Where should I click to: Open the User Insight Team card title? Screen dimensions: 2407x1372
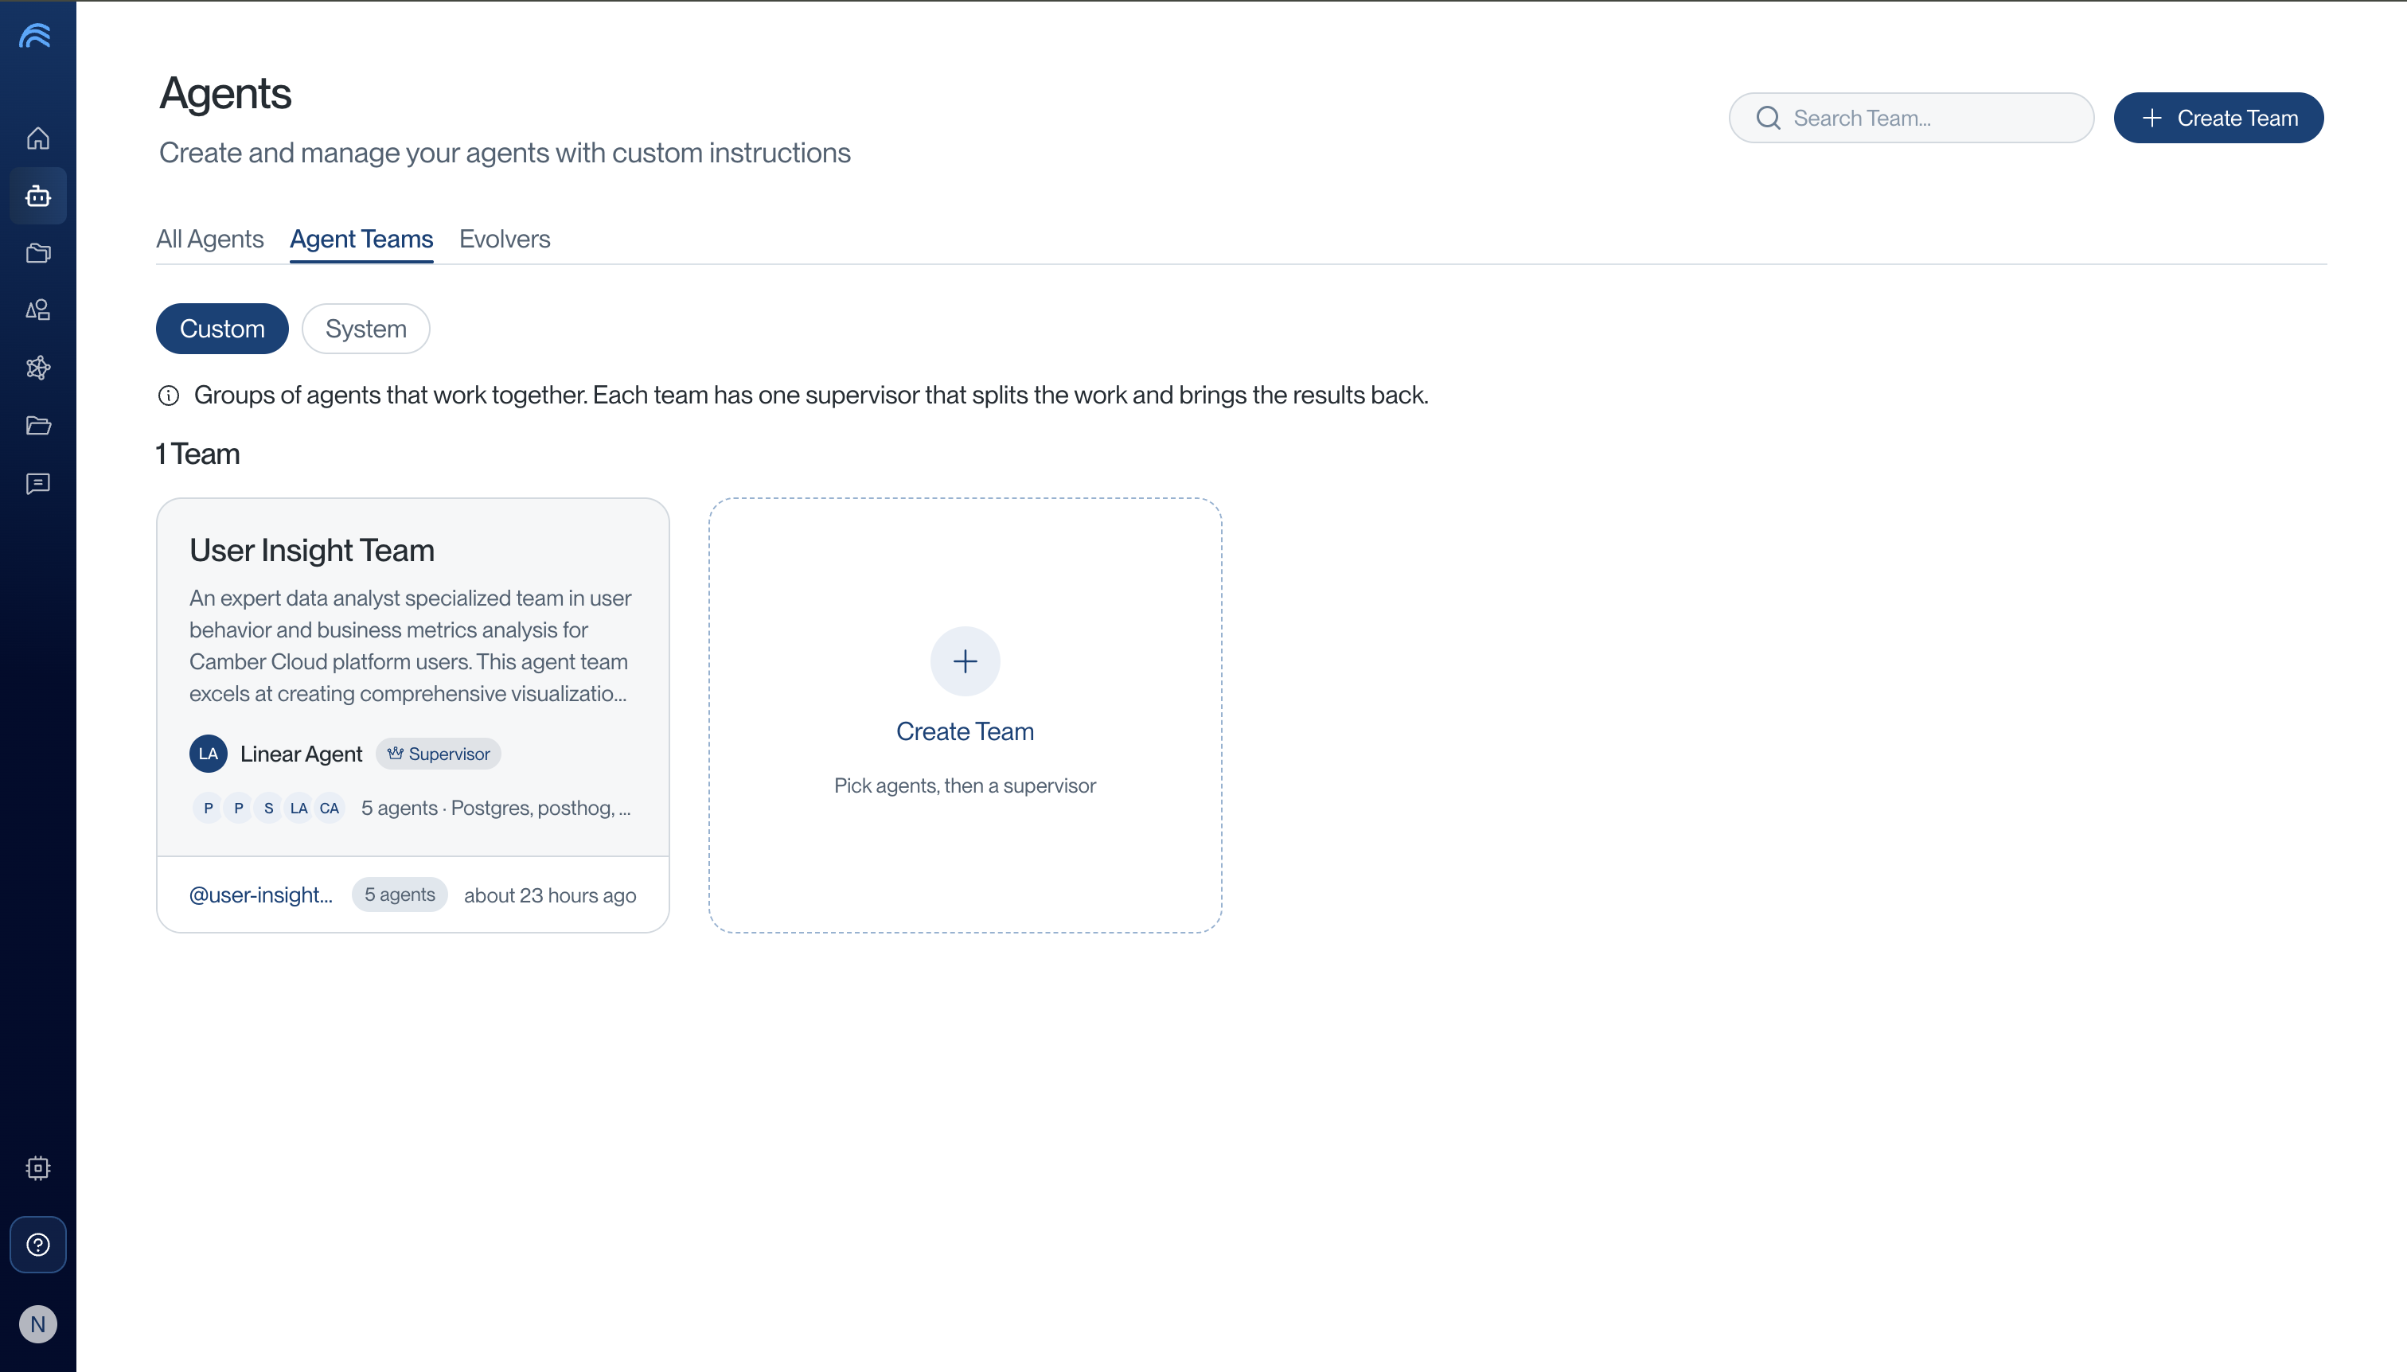(x=312, y=550)
